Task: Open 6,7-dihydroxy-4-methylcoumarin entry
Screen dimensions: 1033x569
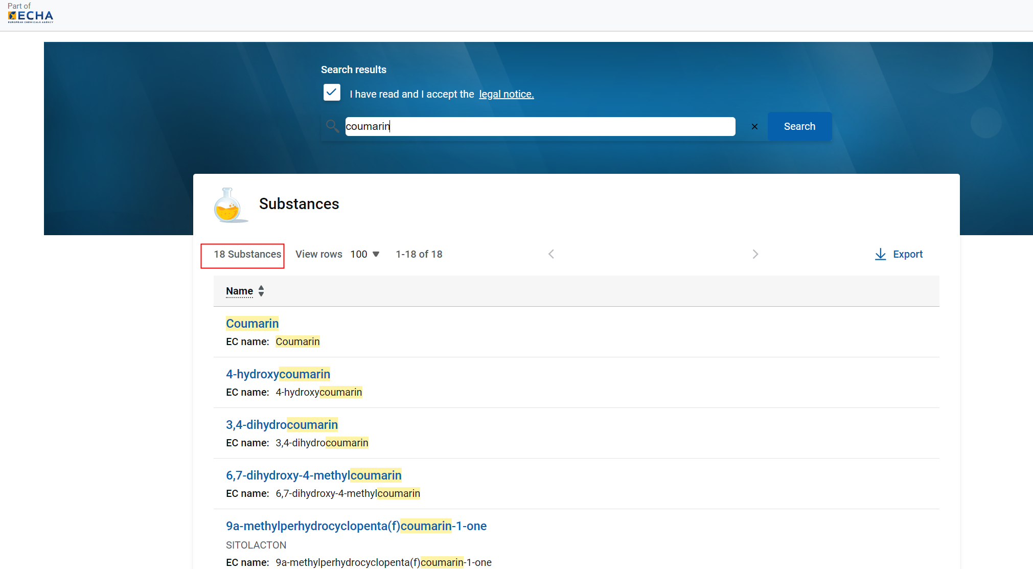Action: (x=313, y=475)
